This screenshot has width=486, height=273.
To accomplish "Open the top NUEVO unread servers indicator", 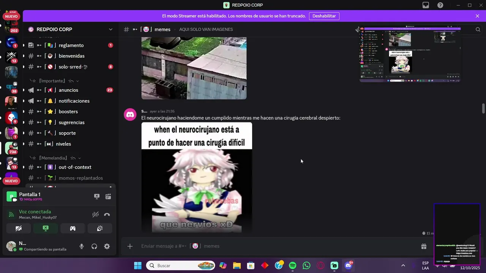I will click(11, 17).
